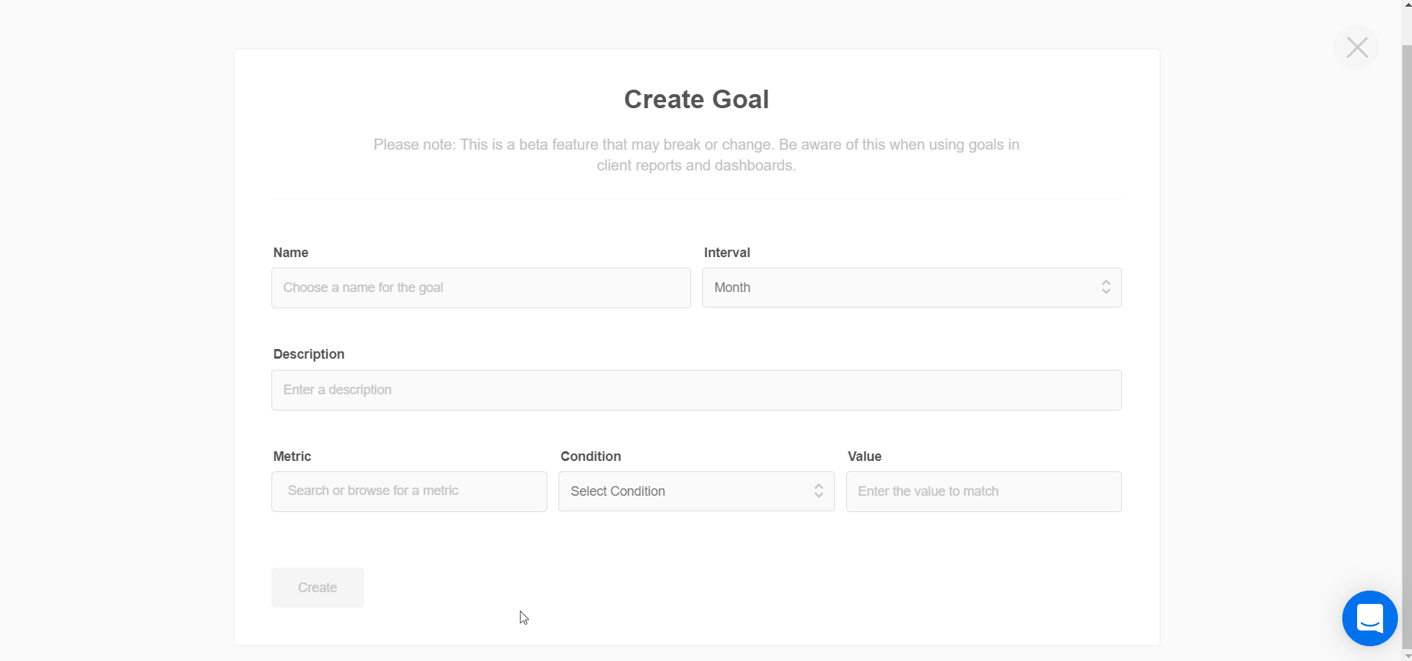Focus the goal Name field

481,288
